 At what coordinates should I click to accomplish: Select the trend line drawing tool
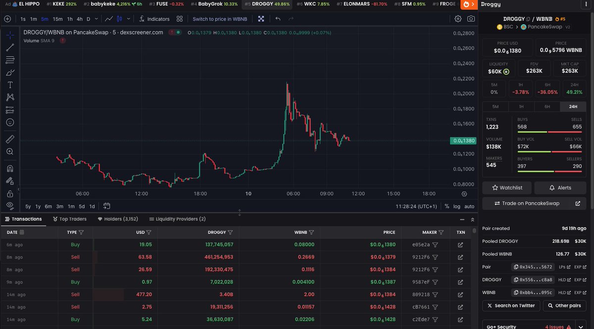pyautogui.click(x=10, y=47)
